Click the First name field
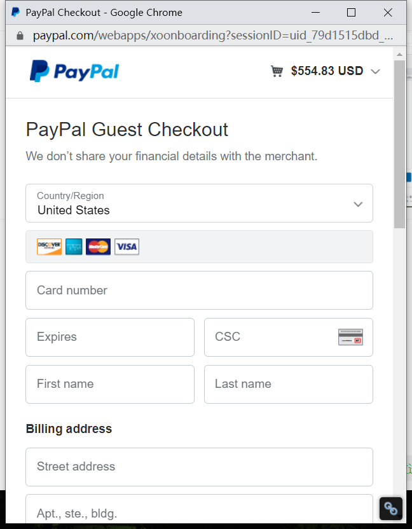 coord(110,384)
